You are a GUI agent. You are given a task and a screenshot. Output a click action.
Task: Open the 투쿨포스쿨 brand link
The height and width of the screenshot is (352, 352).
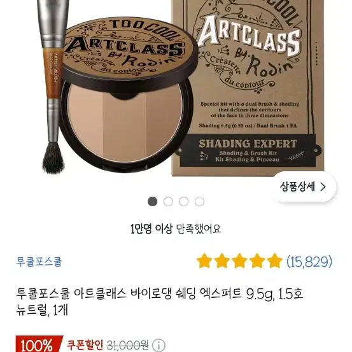click(x=39, y=262)
